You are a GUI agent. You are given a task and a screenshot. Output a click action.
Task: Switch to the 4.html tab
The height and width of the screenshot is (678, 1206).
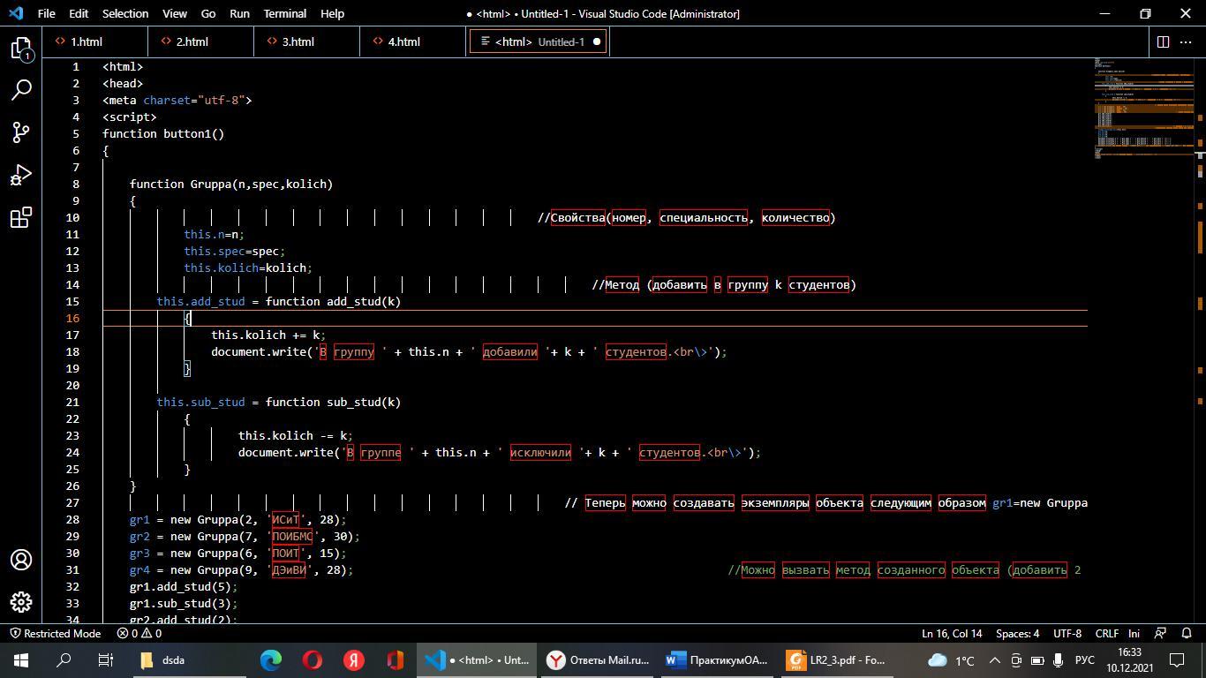click(412, 41)
